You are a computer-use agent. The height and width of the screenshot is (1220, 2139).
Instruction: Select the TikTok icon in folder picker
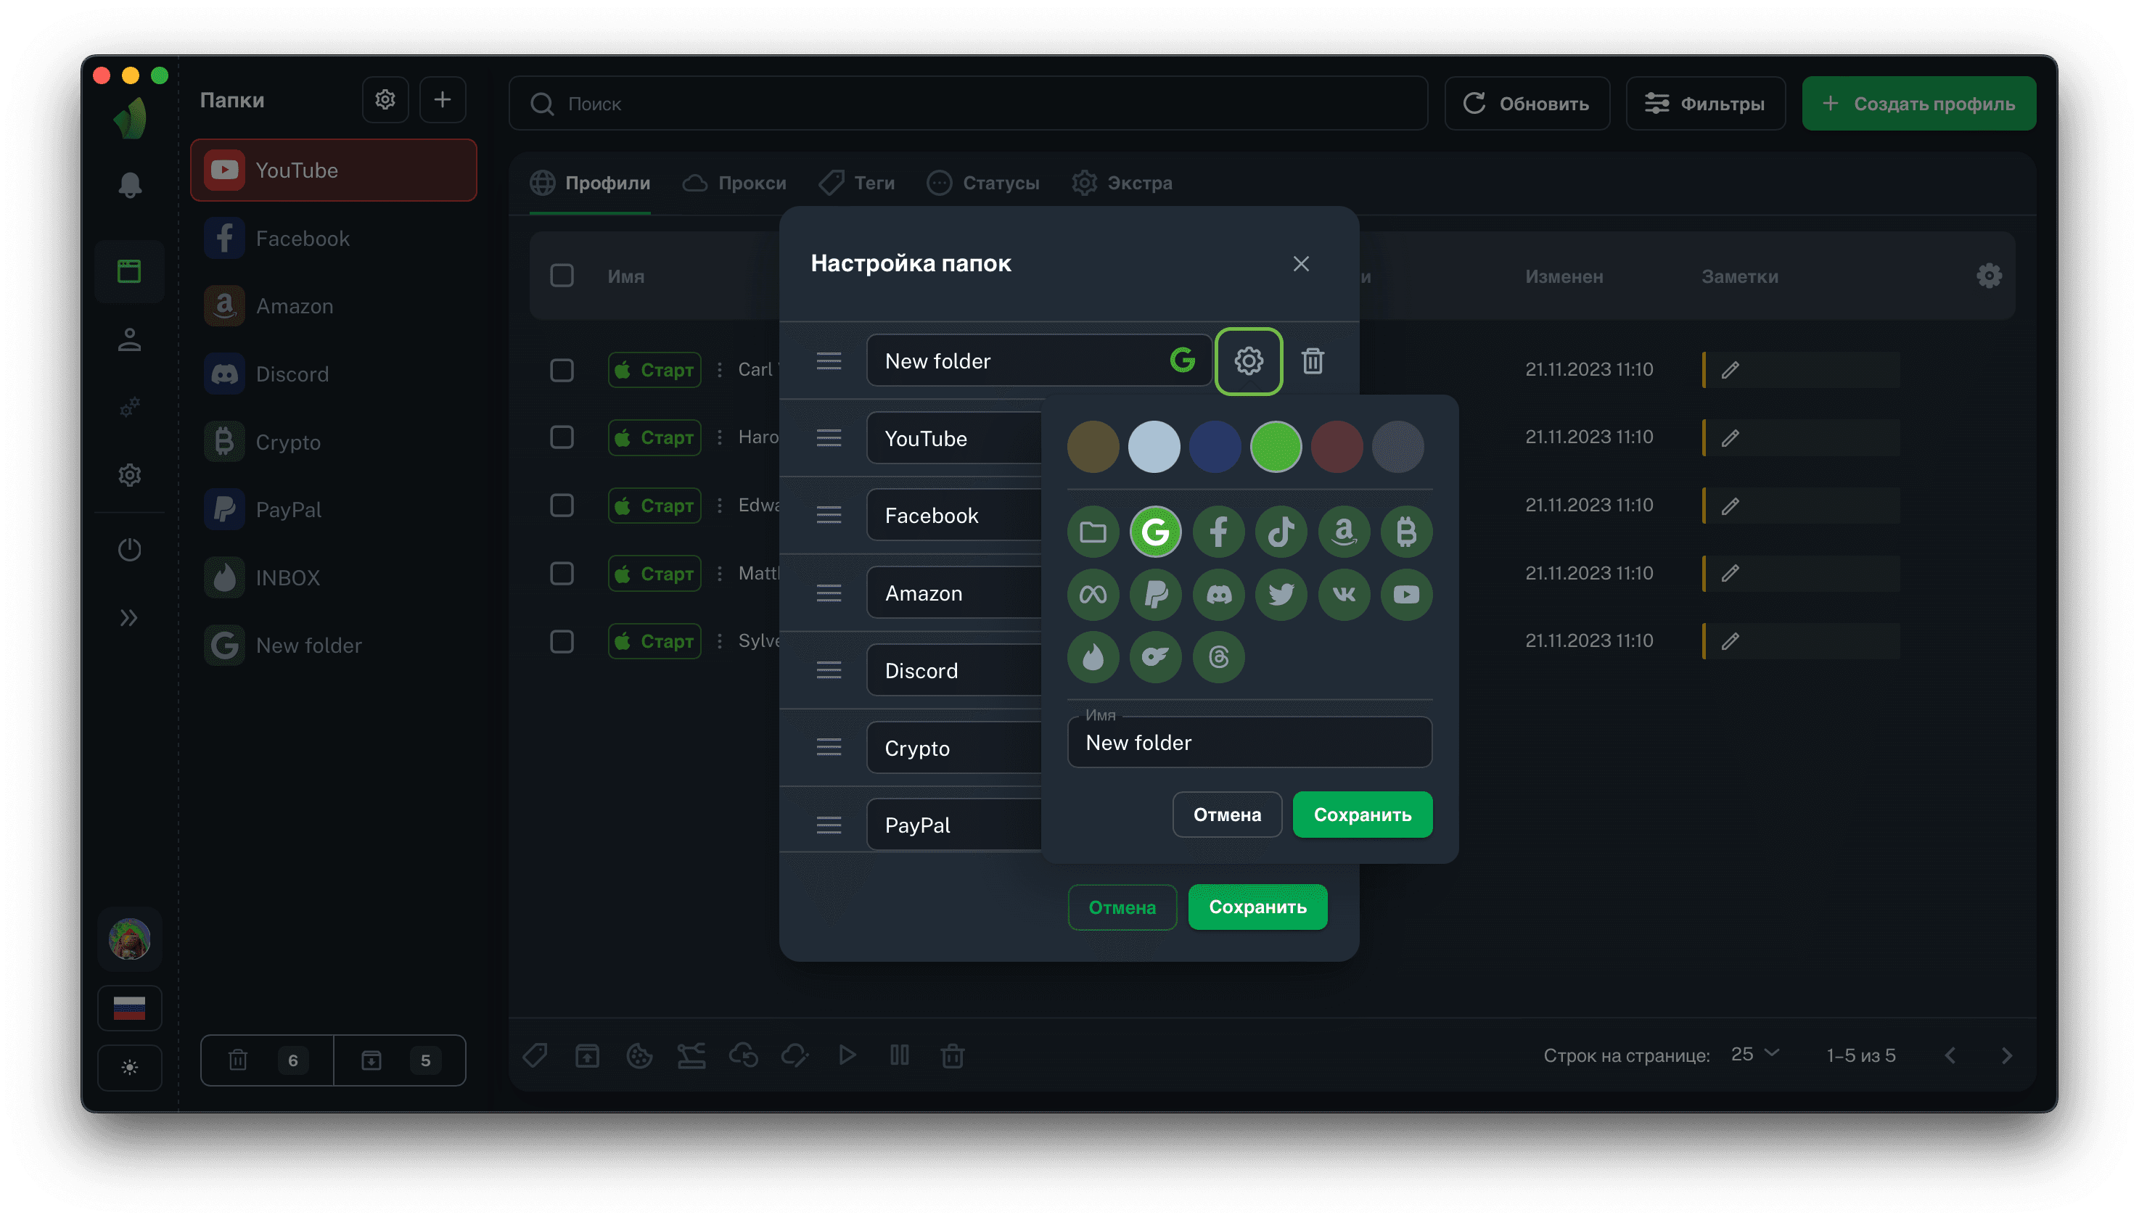tap(1281, 531)
